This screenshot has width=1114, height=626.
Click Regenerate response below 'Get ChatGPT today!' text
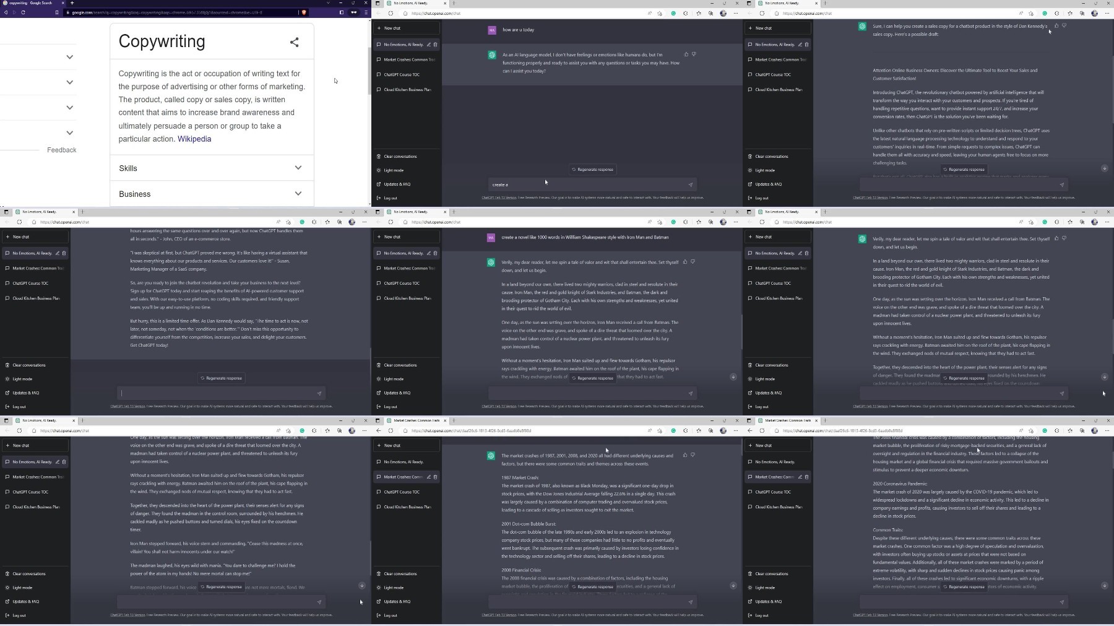point(222,378)
